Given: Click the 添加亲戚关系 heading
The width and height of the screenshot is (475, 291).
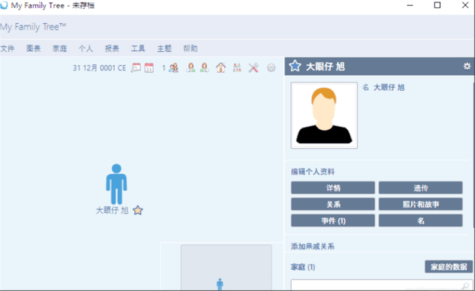Looking at the screenshot, I should click(313, 246).
